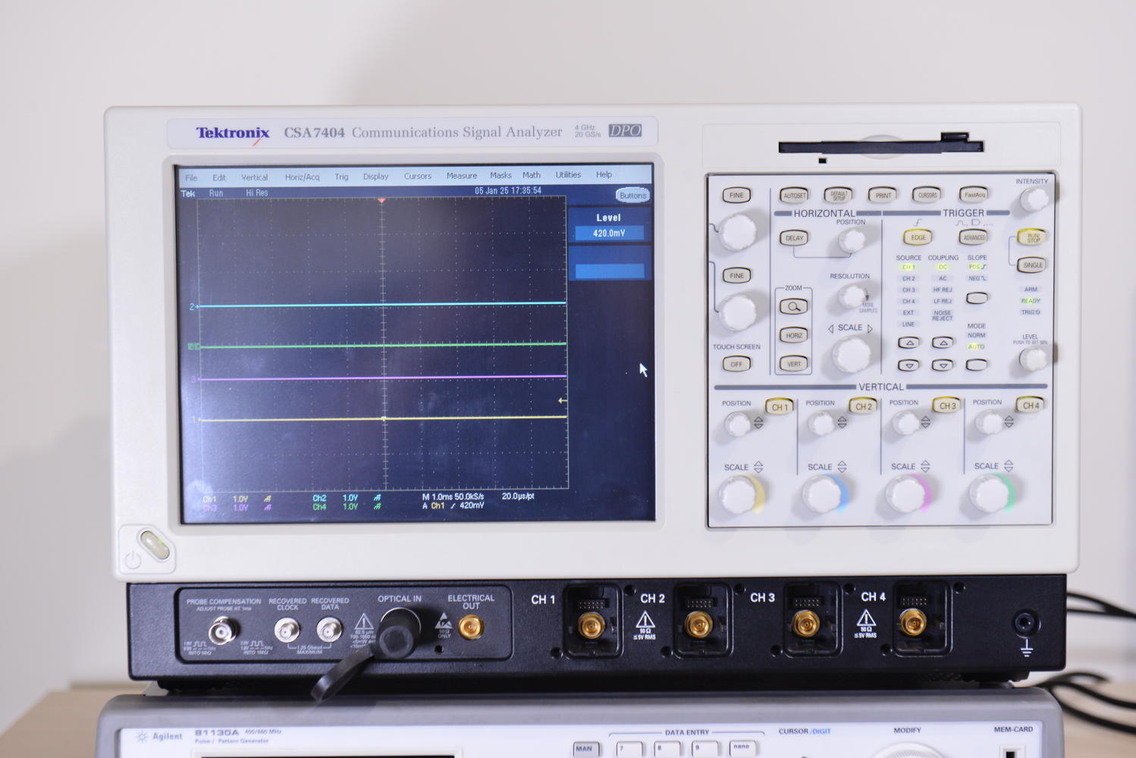Turn the touch screen OFF

click(x=736, y=364)
